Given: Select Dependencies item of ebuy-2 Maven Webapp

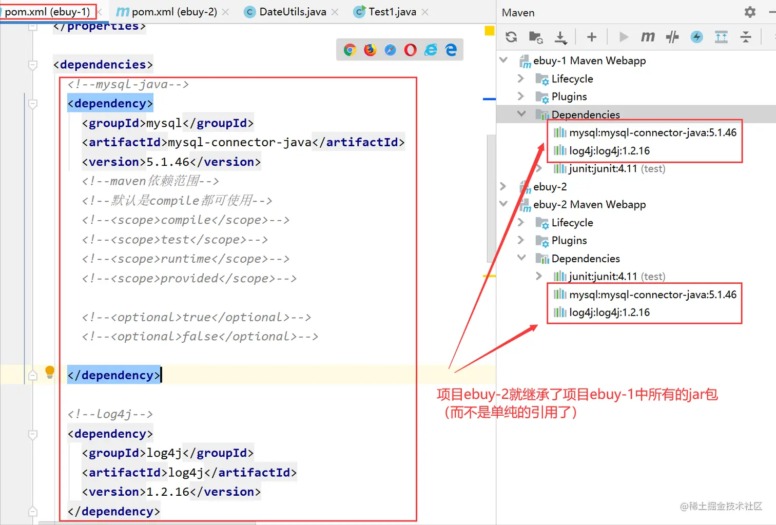Looking at the screenshot, I should point(586,258).
